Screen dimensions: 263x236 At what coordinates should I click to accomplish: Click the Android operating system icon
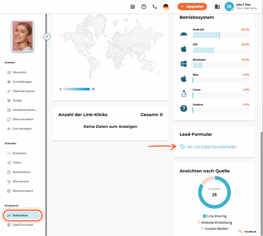point(184,34)
